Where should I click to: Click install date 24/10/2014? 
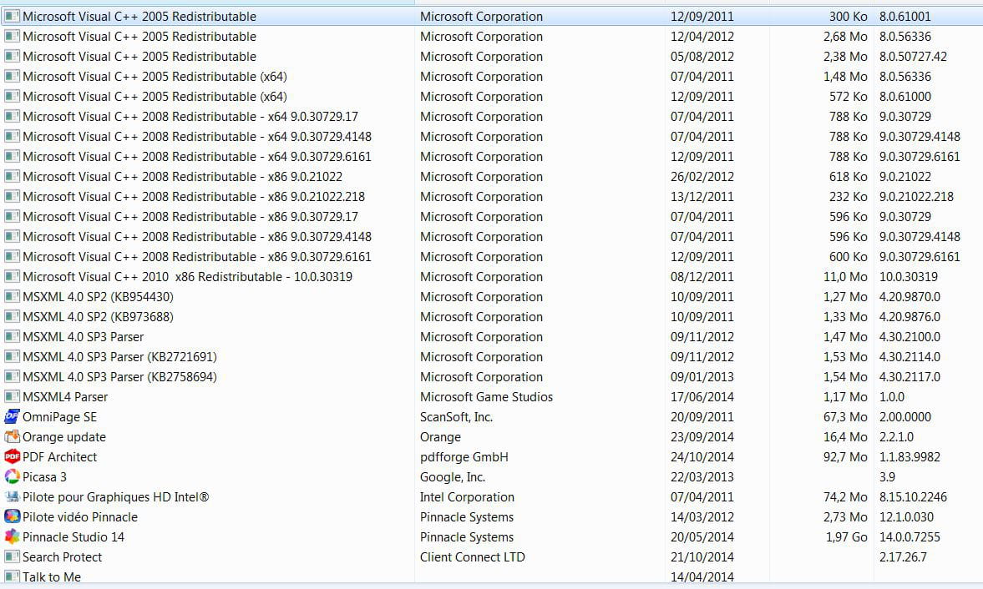702,457
